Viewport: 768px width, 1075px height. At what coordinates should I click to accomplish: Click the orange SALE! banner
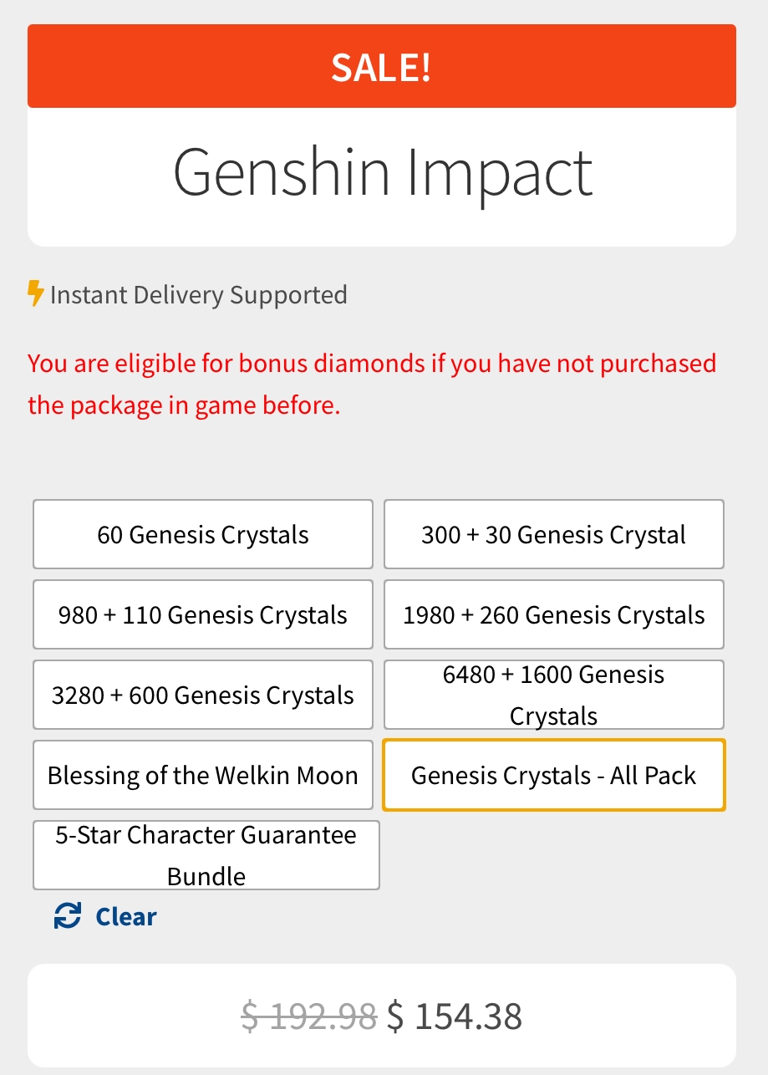(x=382, y=67)
